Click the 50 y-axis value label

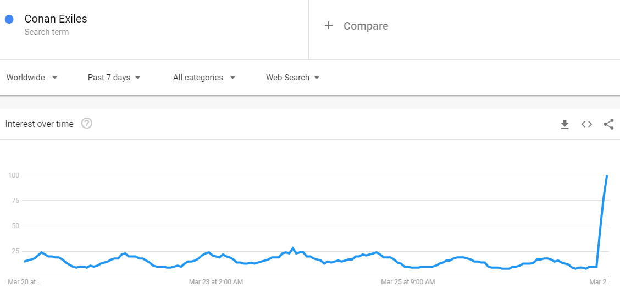15,226
